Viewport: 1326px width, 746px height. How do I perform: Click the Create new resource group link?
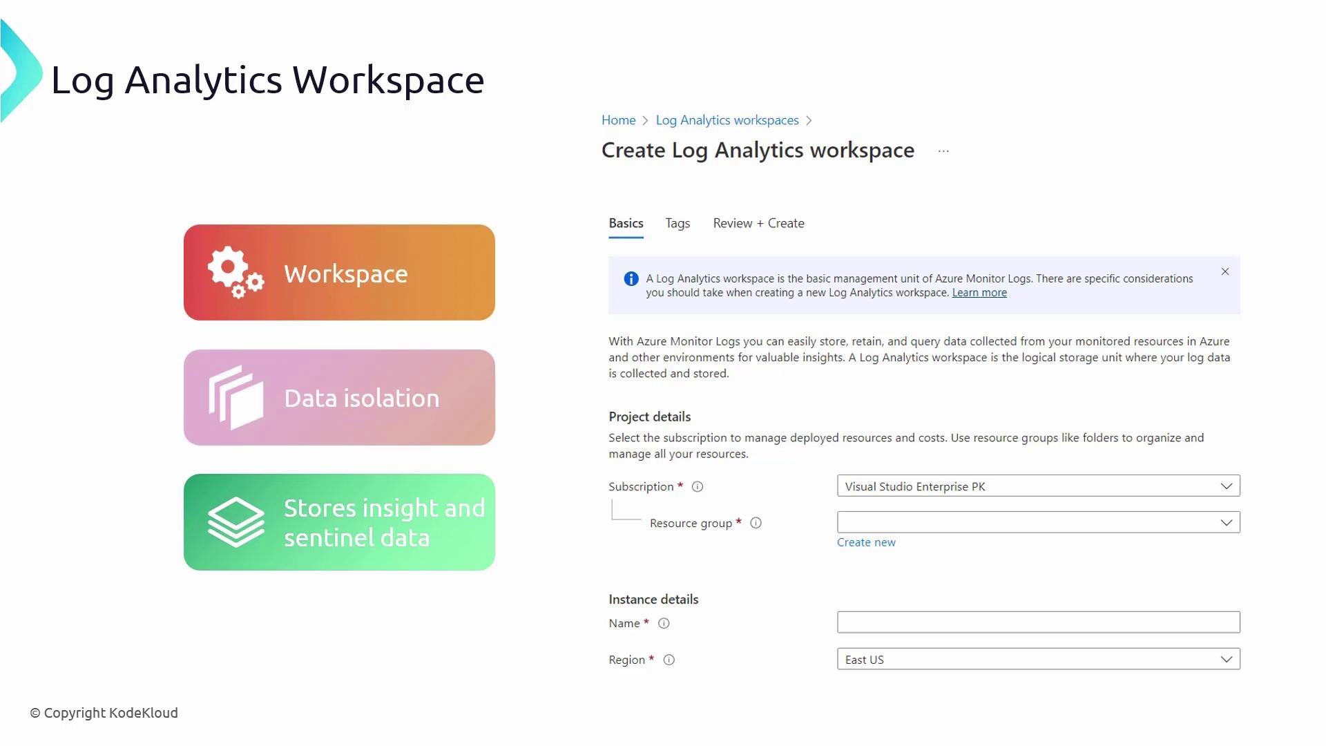(x=866, y=543)
